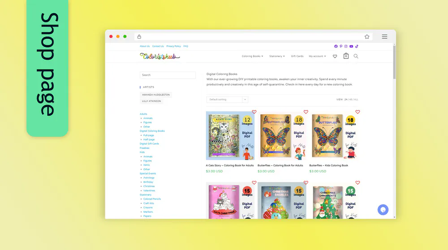Screen dimensions: 448x250
Task: Open the Default sorting dropdown
Action: click(227, 99)
